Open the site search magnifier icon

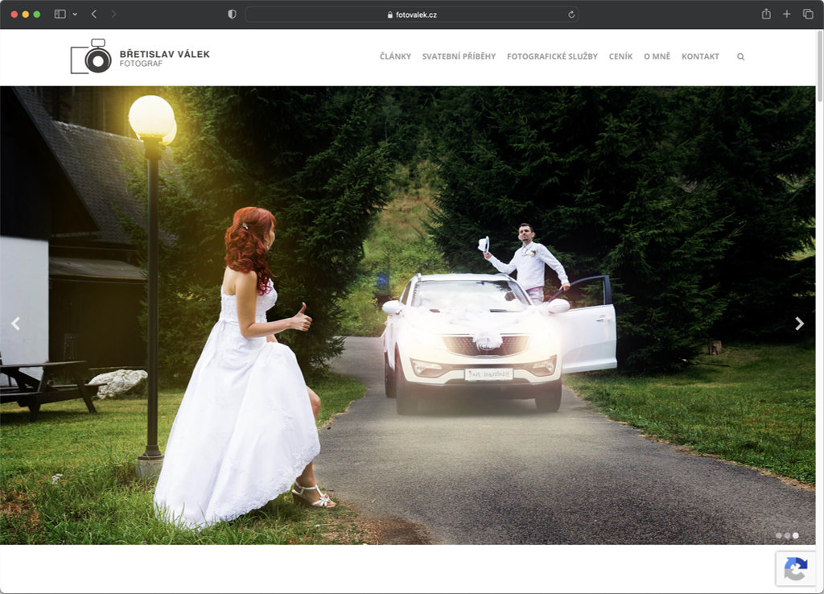pyautogui.click(x=740, y=57)
